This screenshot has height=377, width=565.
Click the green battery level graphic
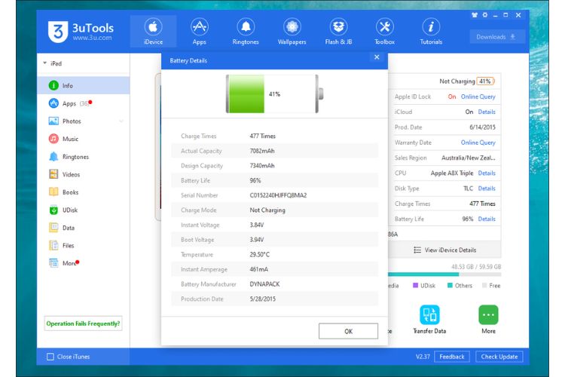click(246, 93)
